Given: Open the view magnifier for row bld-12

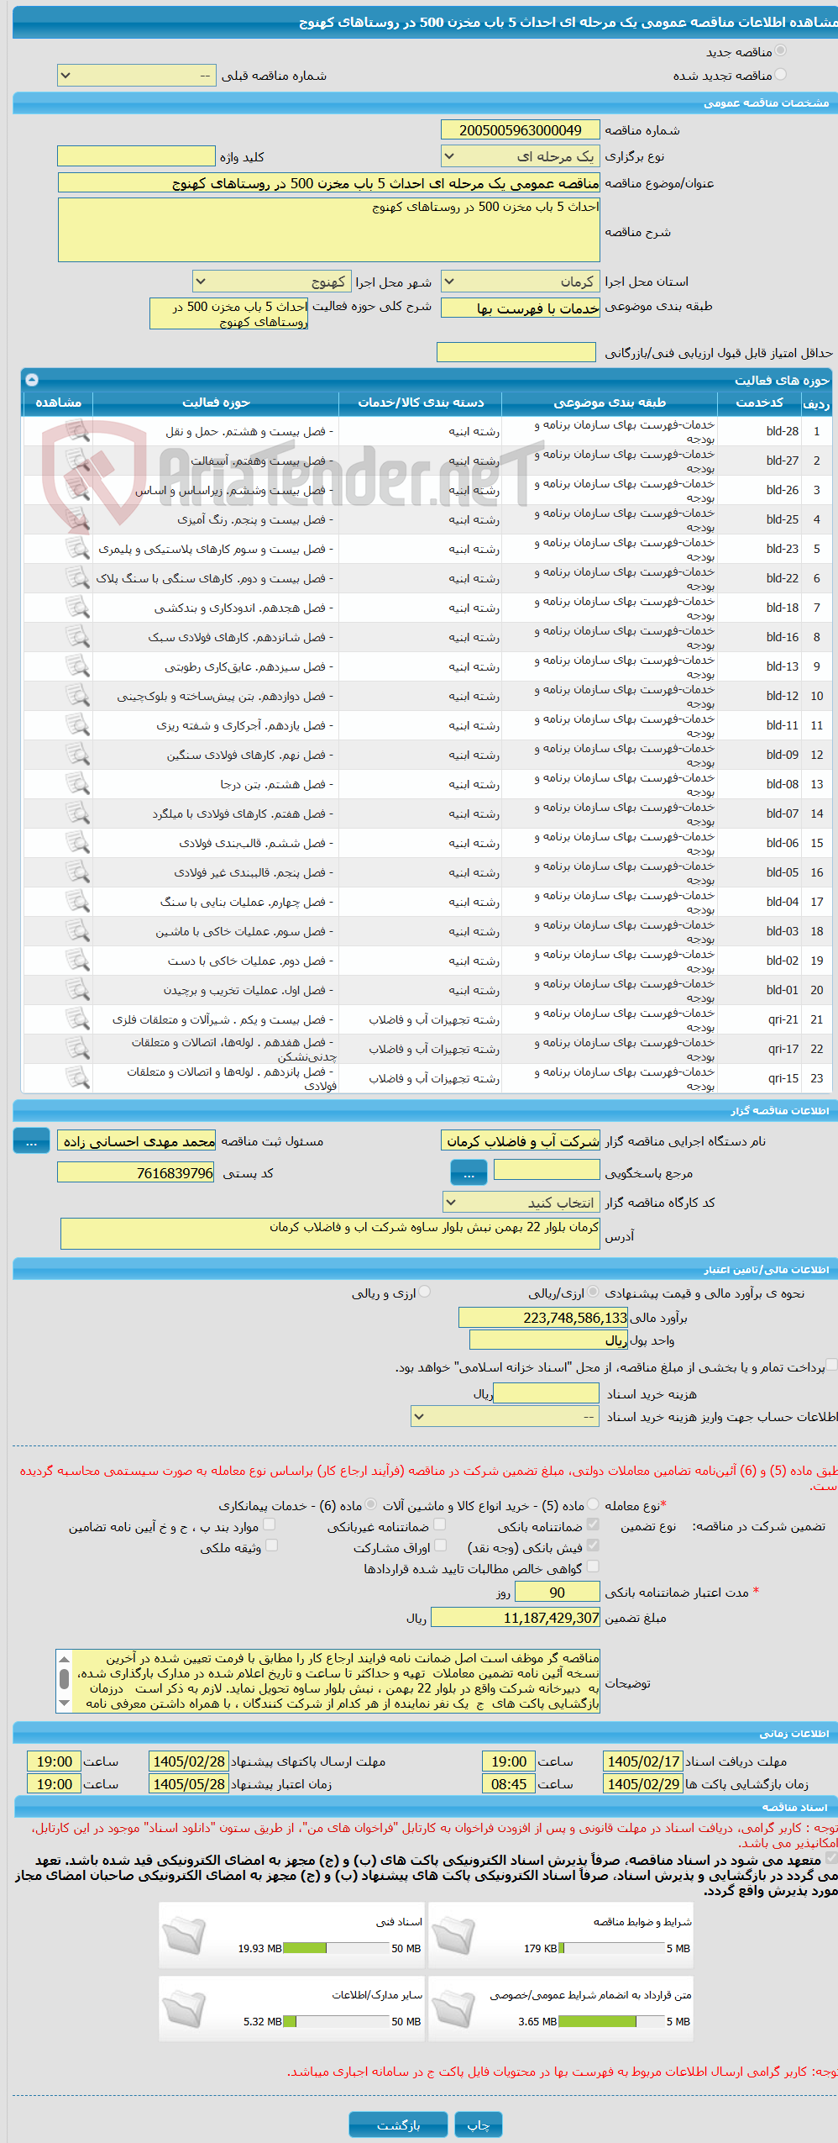Looking at the screenshot, I should point(77,696).
